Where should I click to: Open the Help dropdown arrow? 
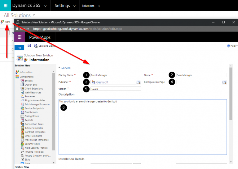tap(237, 46)
